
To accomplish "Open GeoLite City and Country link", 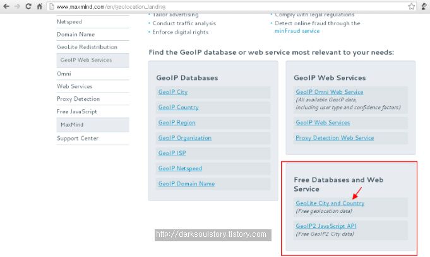I will 330,203.
